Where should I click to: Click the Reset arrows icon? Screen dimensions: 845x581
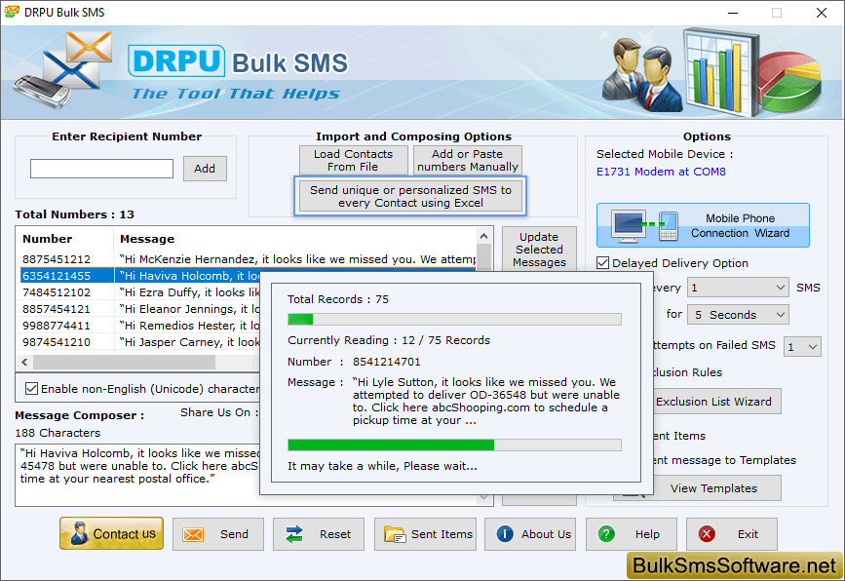(294, 534)
